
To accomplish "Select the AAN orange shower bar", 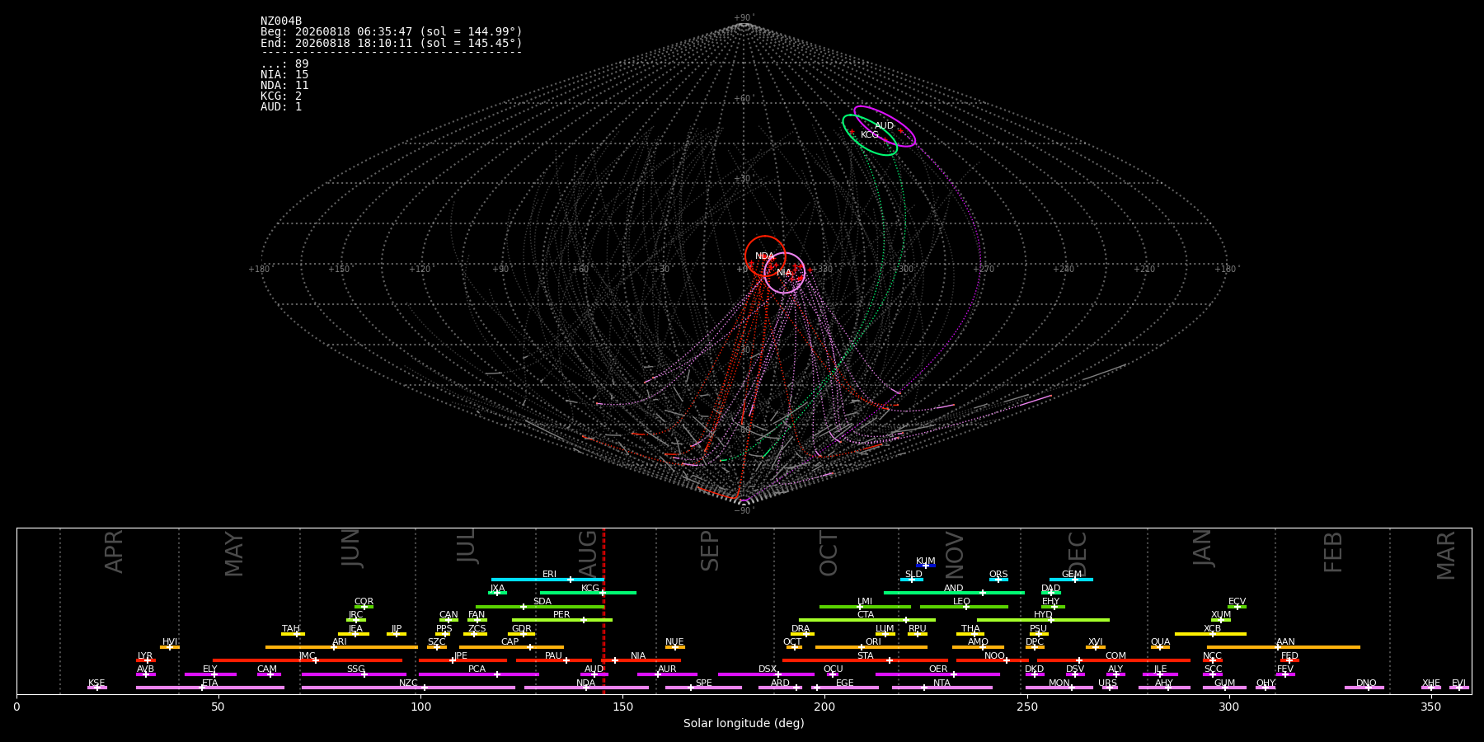I will point(1284,647).
